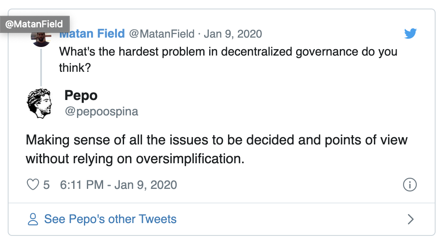445x247 pixels.
Task: Open the Jan 9, 2020 header date
Action: click(x=233, y=34)
